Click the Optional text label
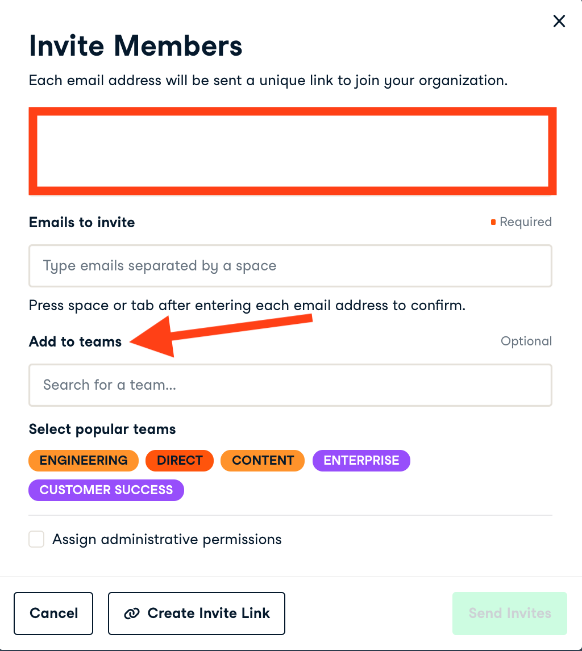This screenshot has height=651, width=582. (526, 341)
